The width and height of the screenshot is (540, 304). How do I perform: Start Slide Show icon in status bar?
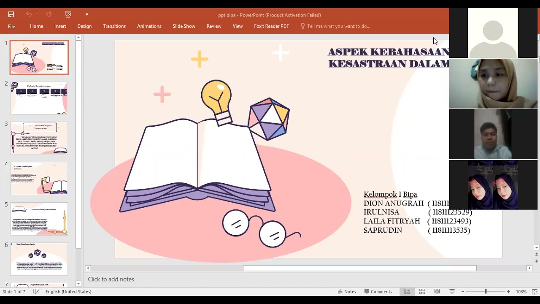[x=452, y=292]
